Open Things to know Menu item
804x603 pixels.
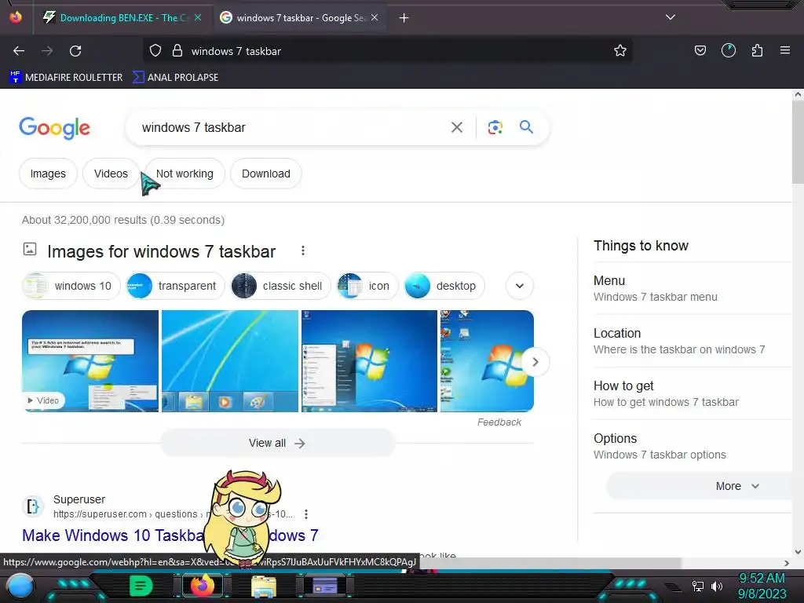(692, 288)
